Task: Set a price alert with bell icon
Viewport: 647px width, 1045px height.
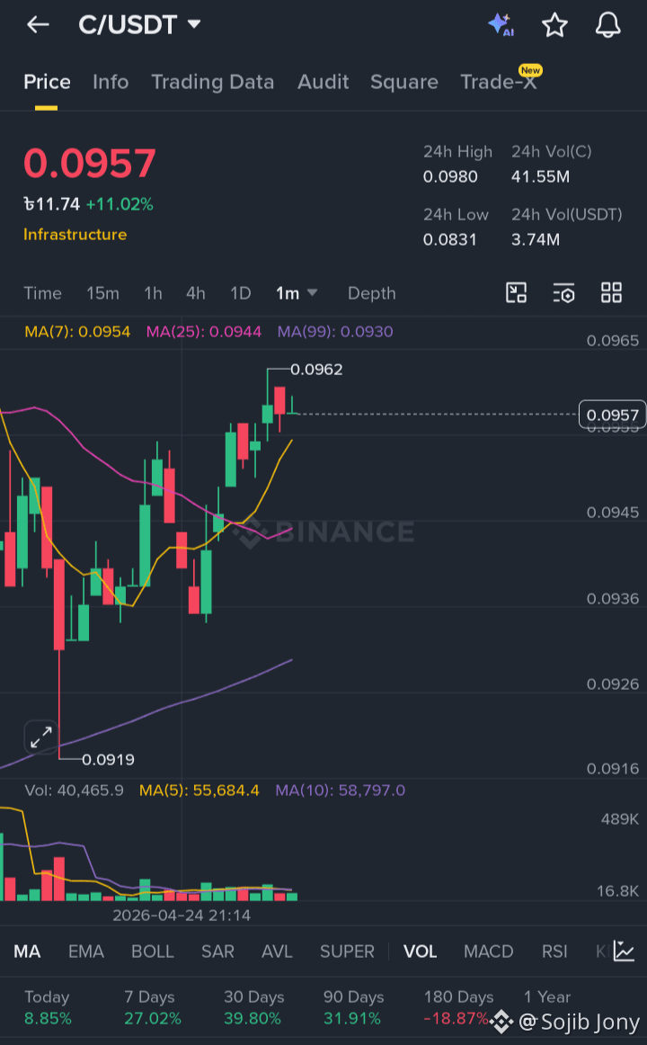Action: 607,25
